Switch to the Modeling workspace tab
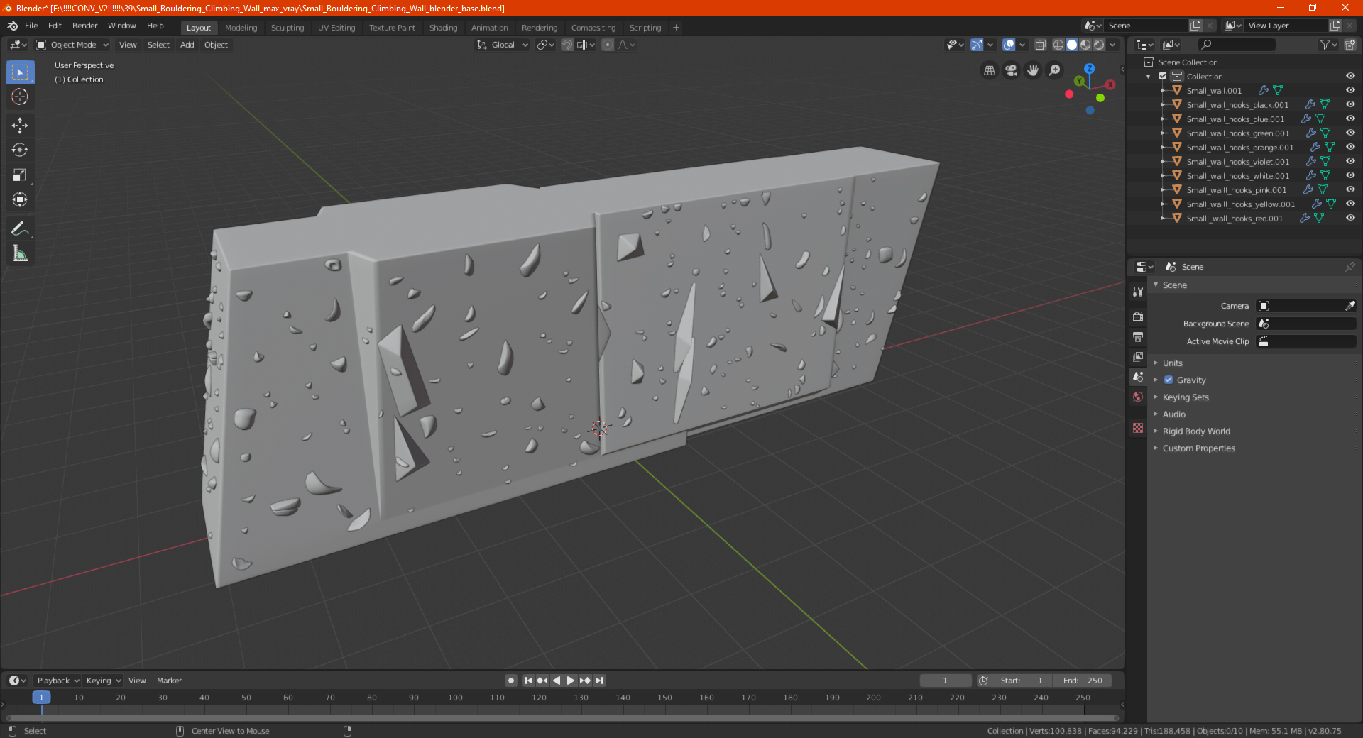Image resolution: width=1363 pixels, height=738 pixels. click(241, 28)
